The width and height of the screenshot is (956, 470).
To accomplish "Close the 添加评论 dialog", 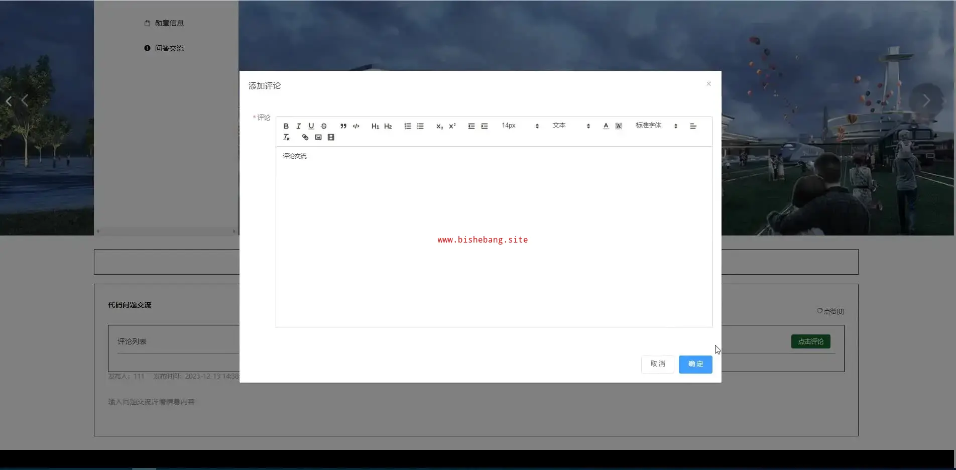I will pos(708,84).
